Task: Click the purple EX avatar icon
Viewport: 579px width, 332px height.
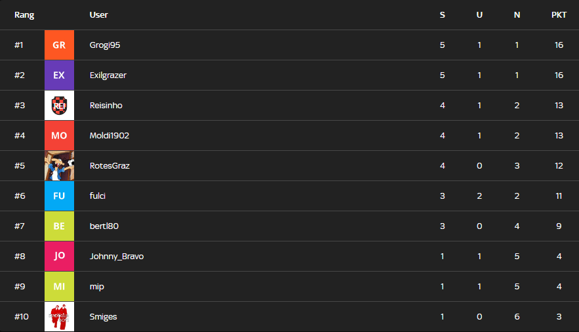Action: coord(59,75)
